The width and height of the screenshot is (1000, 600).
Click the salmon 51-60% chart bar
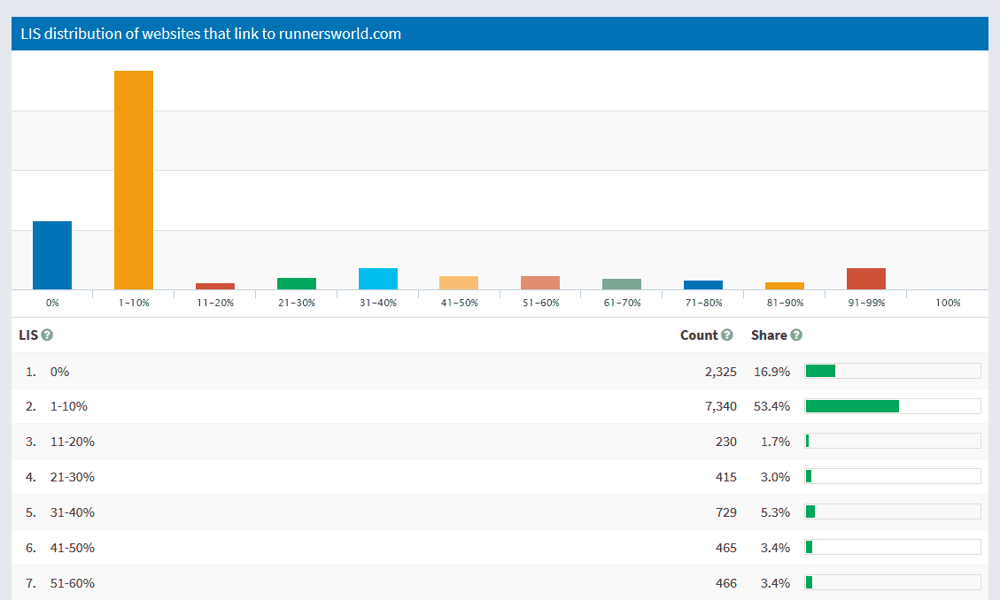[540, 282]
